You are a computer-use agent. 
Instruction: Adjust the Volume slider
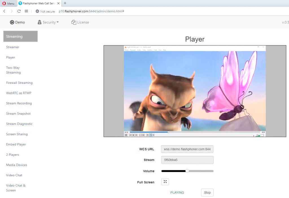point(187,171)
